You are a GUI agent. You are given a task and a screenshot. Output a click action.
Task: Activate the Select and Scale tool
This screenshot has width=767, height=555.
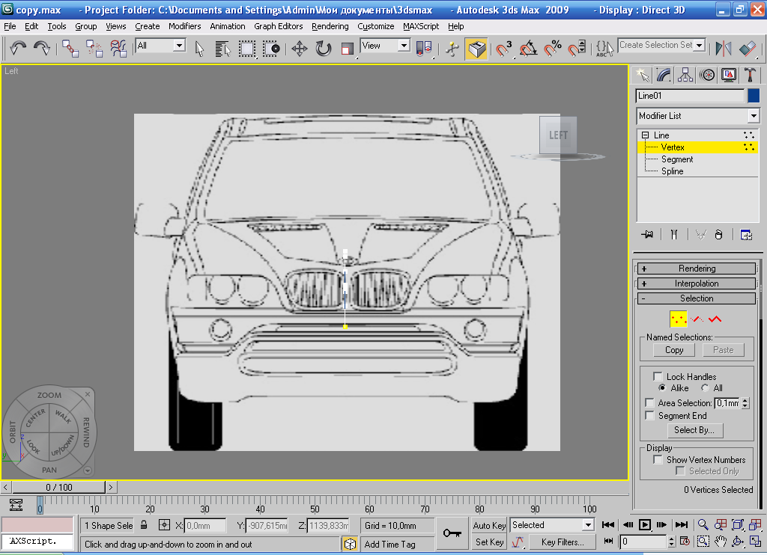(348, 49)
